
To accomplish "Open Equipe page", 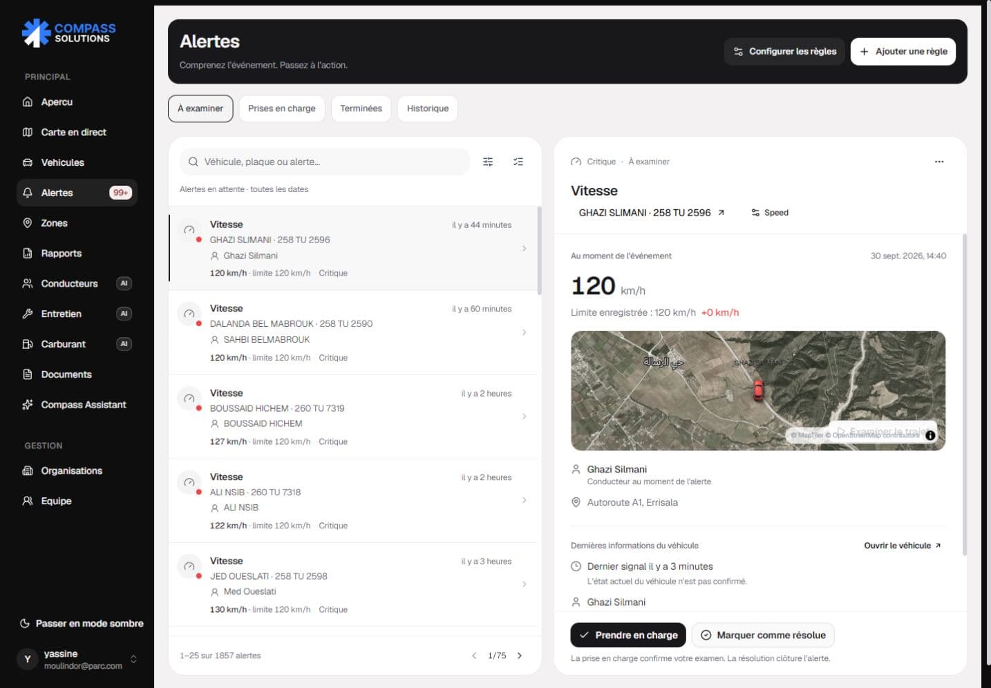I will coord(77,501).
